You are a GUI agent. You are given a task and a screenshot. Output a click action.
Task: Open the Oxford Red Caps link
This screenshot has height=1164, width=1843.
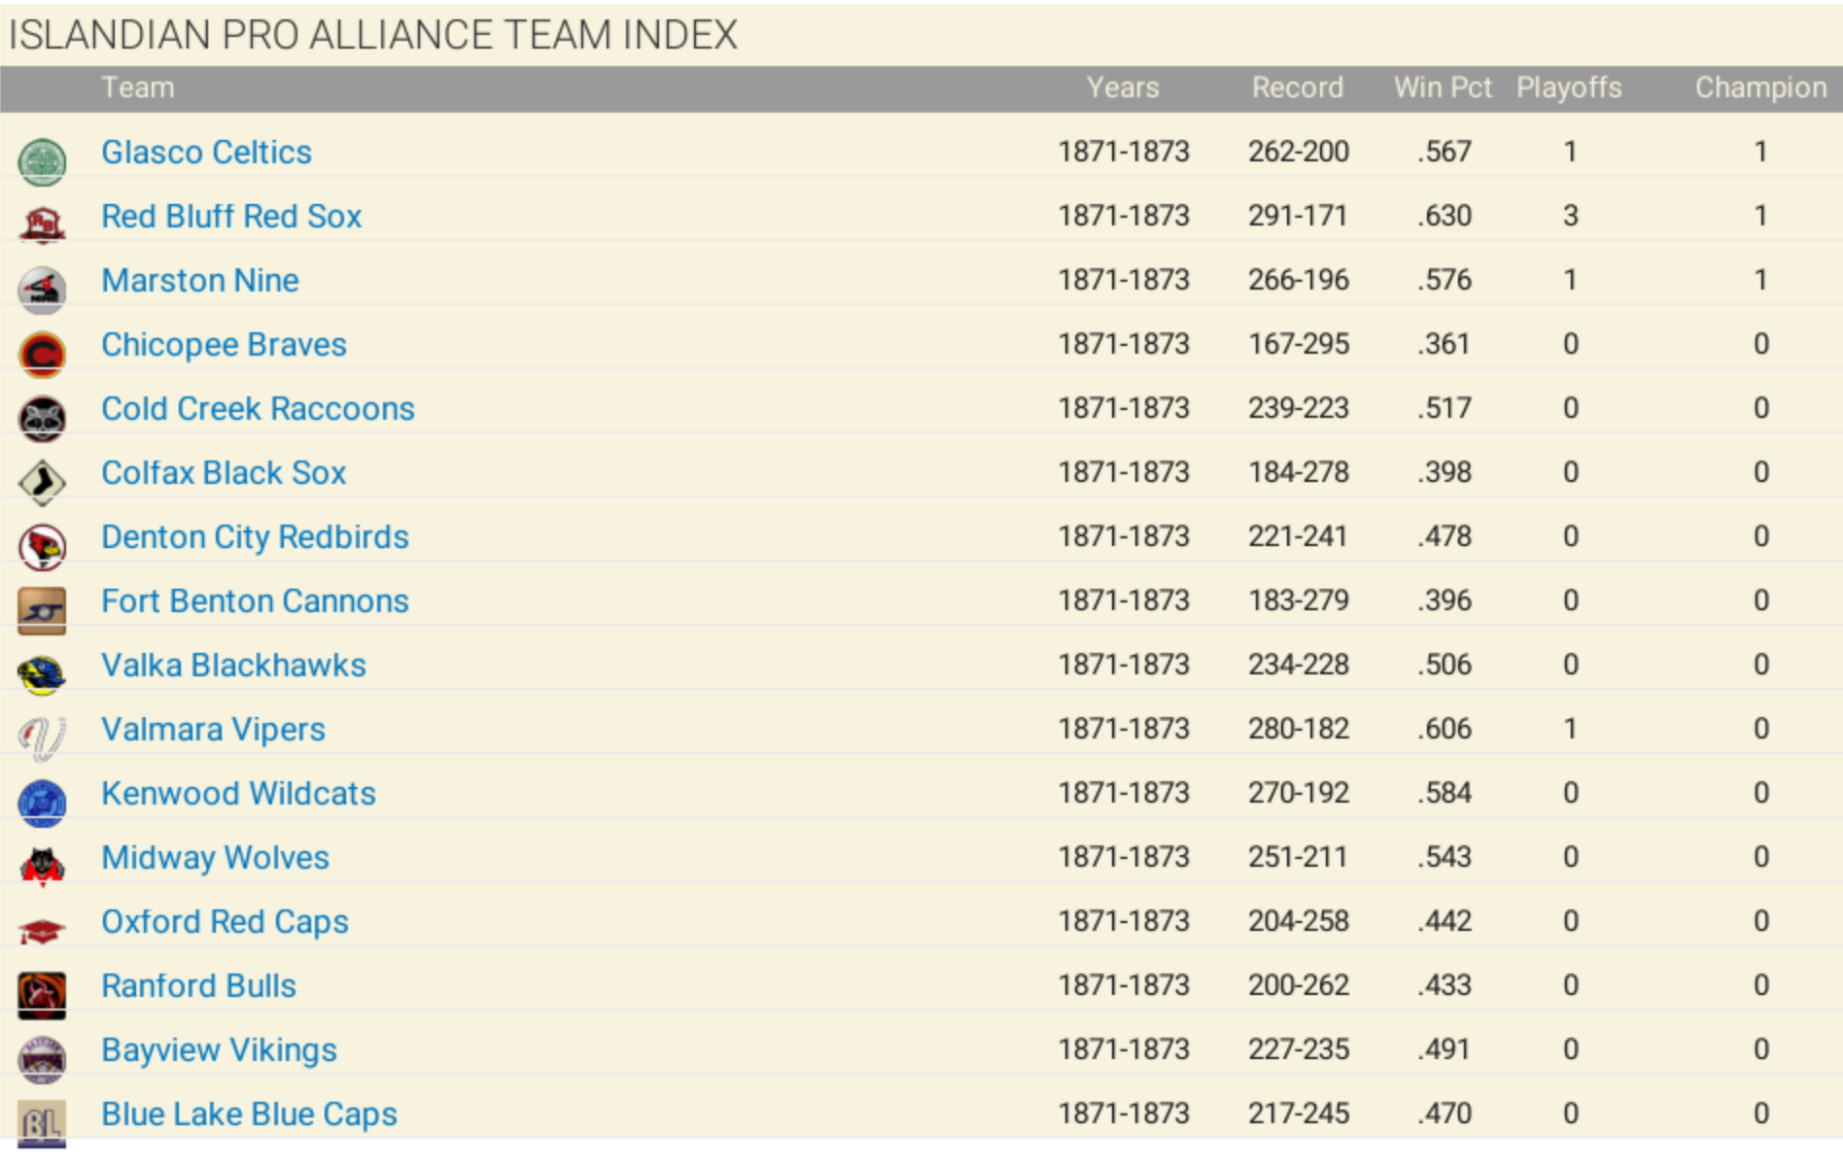(x=225, y=922)
